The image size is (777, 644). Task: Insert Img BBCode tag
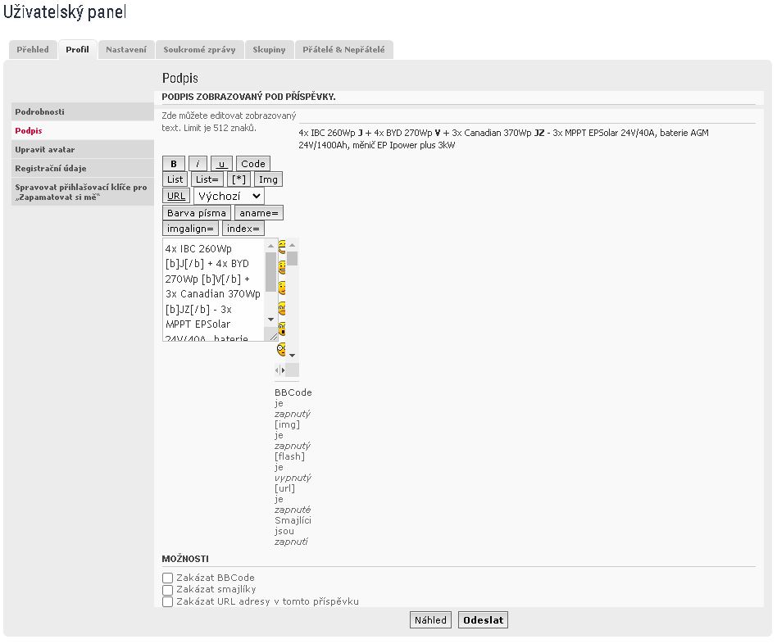268,179
